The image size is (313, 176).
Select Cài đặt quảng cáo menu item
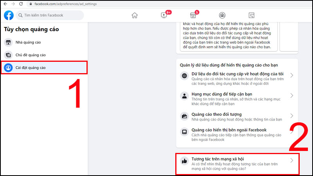click(x=44, y=68)
